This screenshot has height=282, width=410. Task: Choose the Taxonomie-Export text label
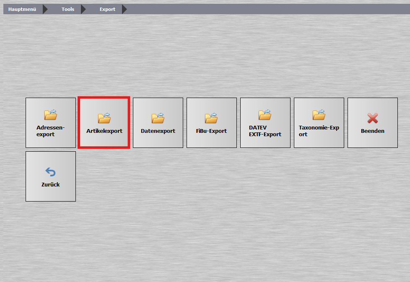coord(319,131)
